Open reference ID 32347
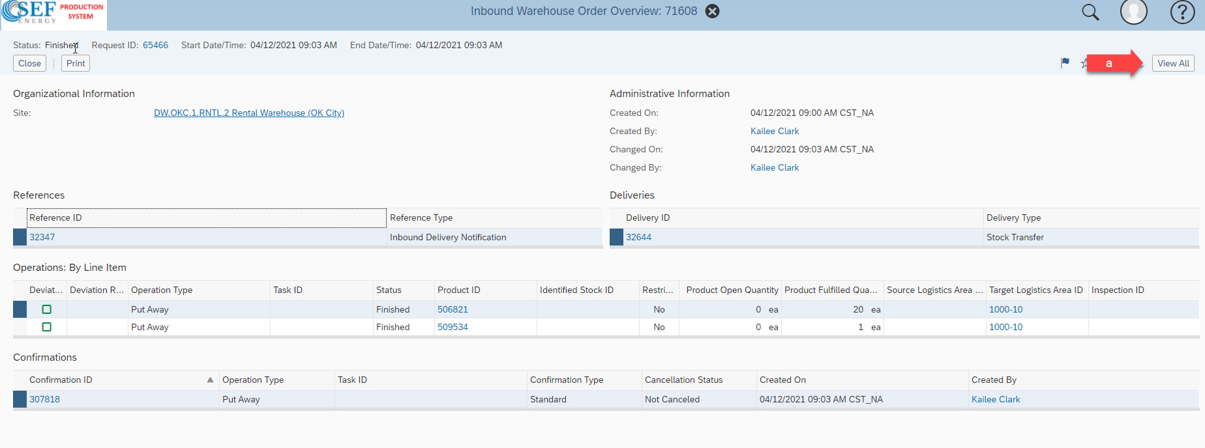The image size is (1205, 448). point(42,237)
